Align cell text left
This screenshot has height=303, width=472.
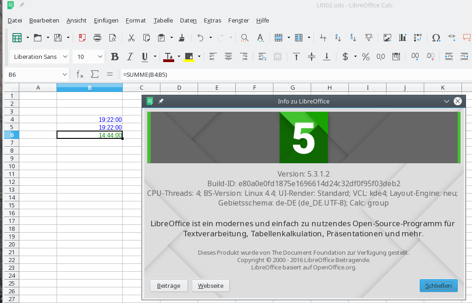[x=213, y=57]
